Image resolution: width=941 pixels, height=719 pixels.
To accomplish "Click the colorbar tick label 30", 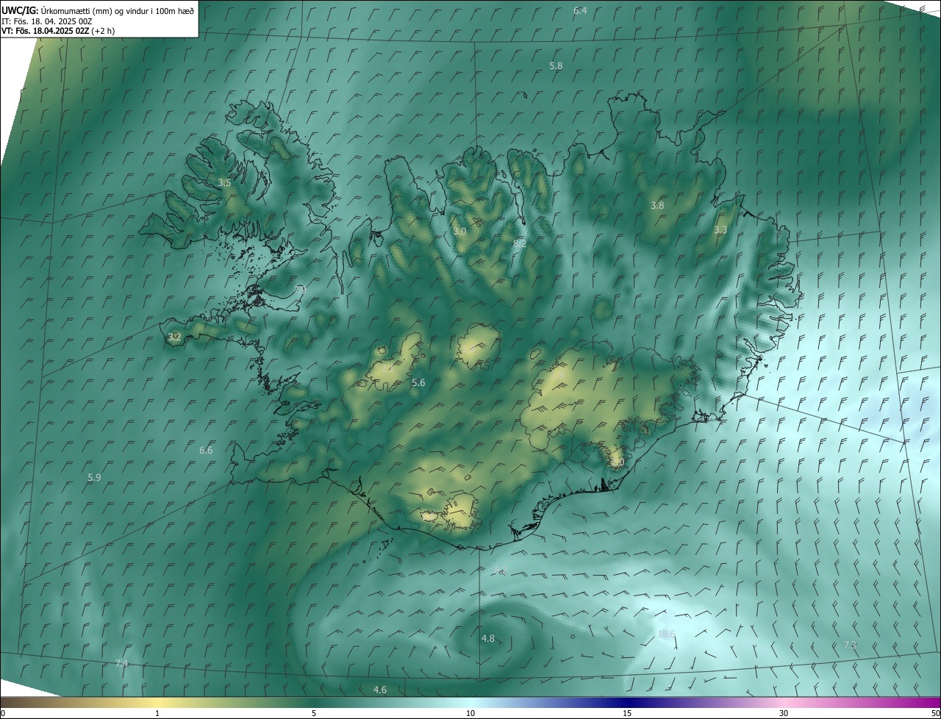I will click(784, 713).
